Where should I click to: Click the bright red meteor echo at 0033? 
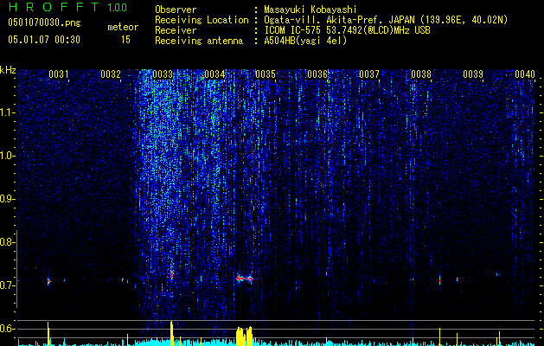171,274
